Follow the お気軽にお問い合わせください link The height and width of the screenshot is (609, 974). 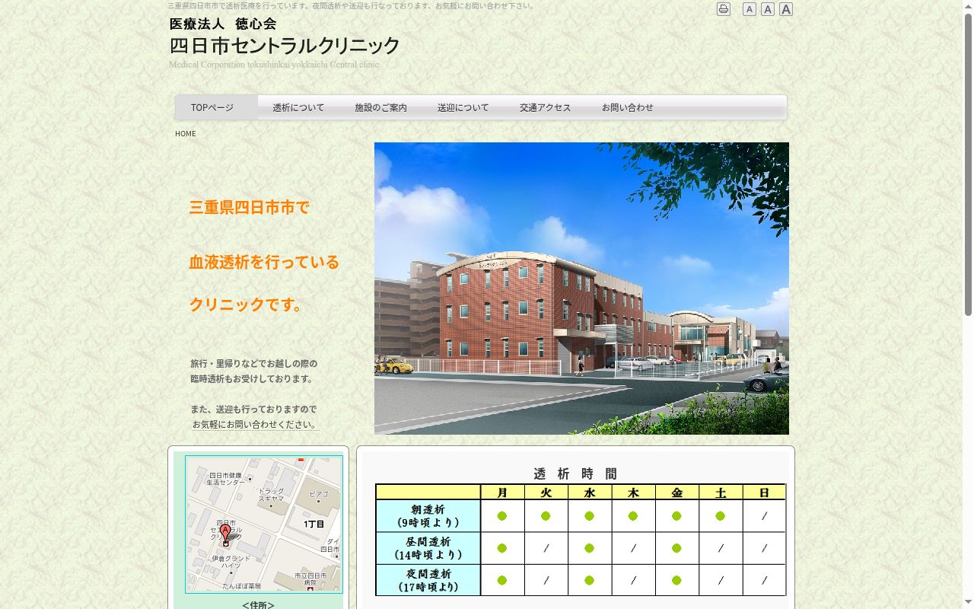(255, 425)
